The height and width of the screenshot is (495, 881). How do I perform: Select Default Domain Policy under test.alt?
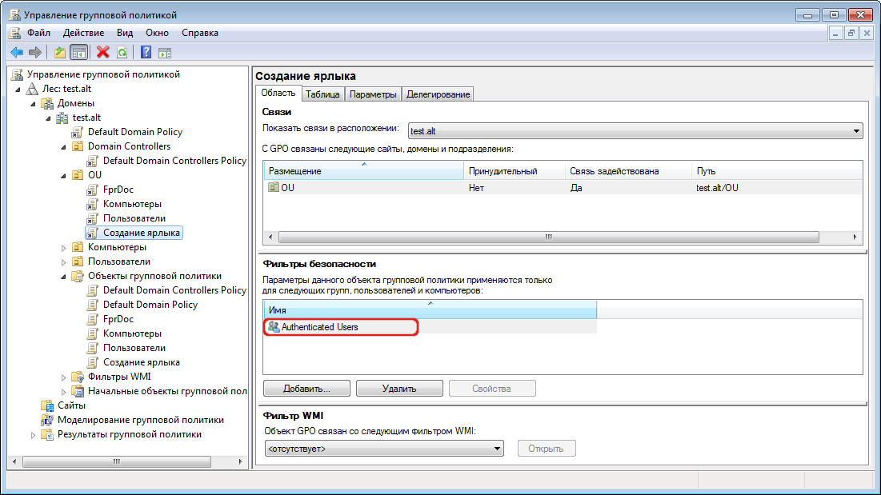pos(135,132)
